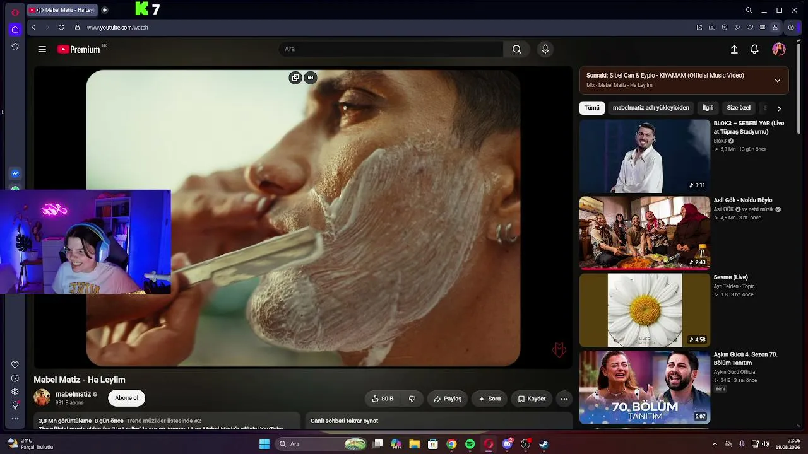Open Discord from the taskbar

point(507,444)
